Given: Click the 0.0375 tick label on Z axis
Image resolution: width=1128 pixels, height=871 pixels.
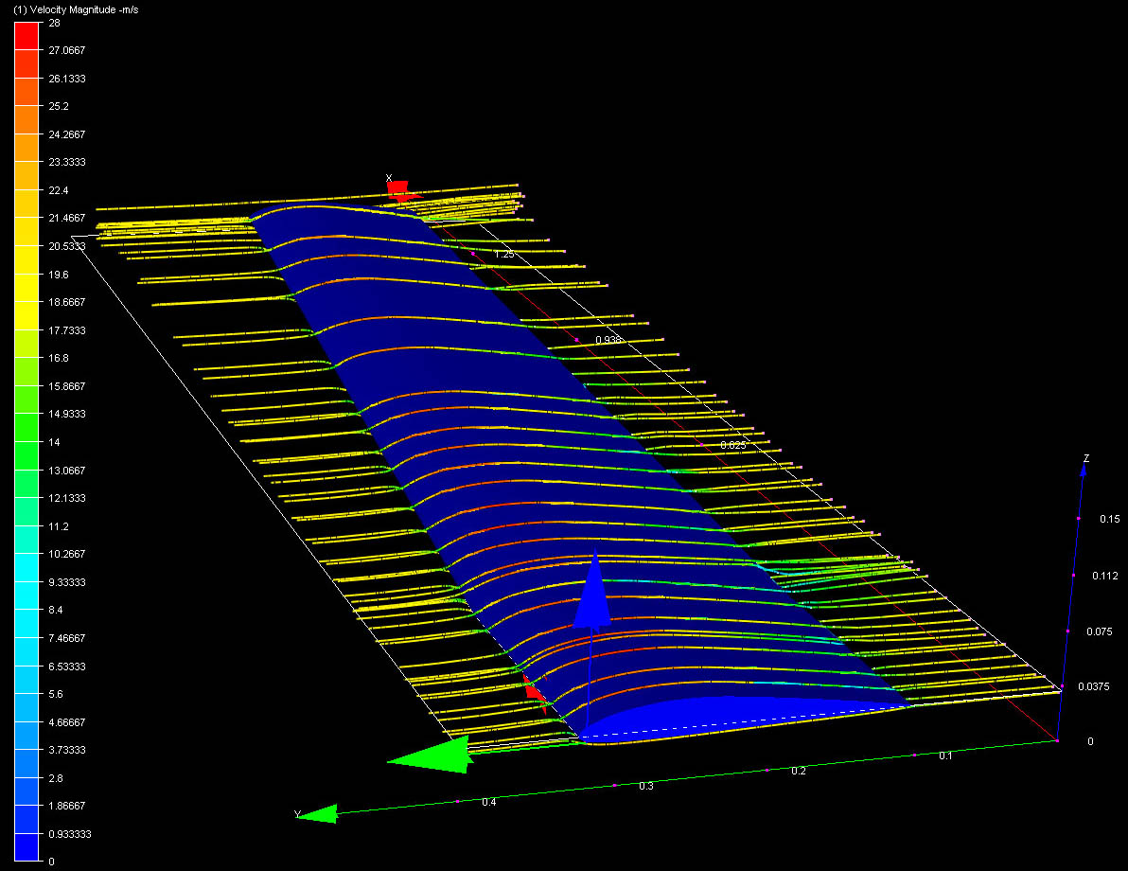Looking at the screenshot, I should click(1093, 686).
